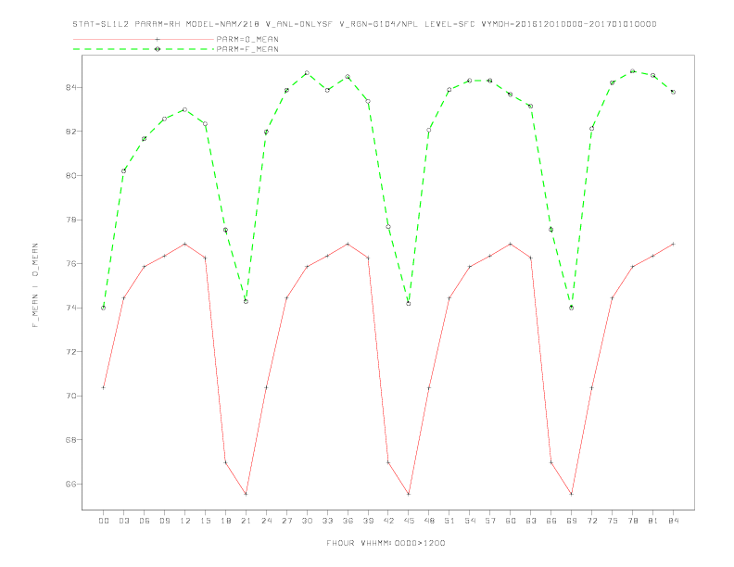This screenshot has width=734, height=567.
Task: Click the x-axis tick label 30
Action: (307, 521)
